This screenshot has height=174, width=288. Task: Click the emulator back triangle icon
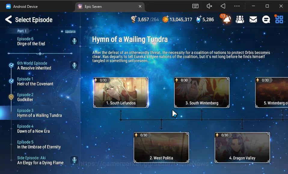[223, 6]
